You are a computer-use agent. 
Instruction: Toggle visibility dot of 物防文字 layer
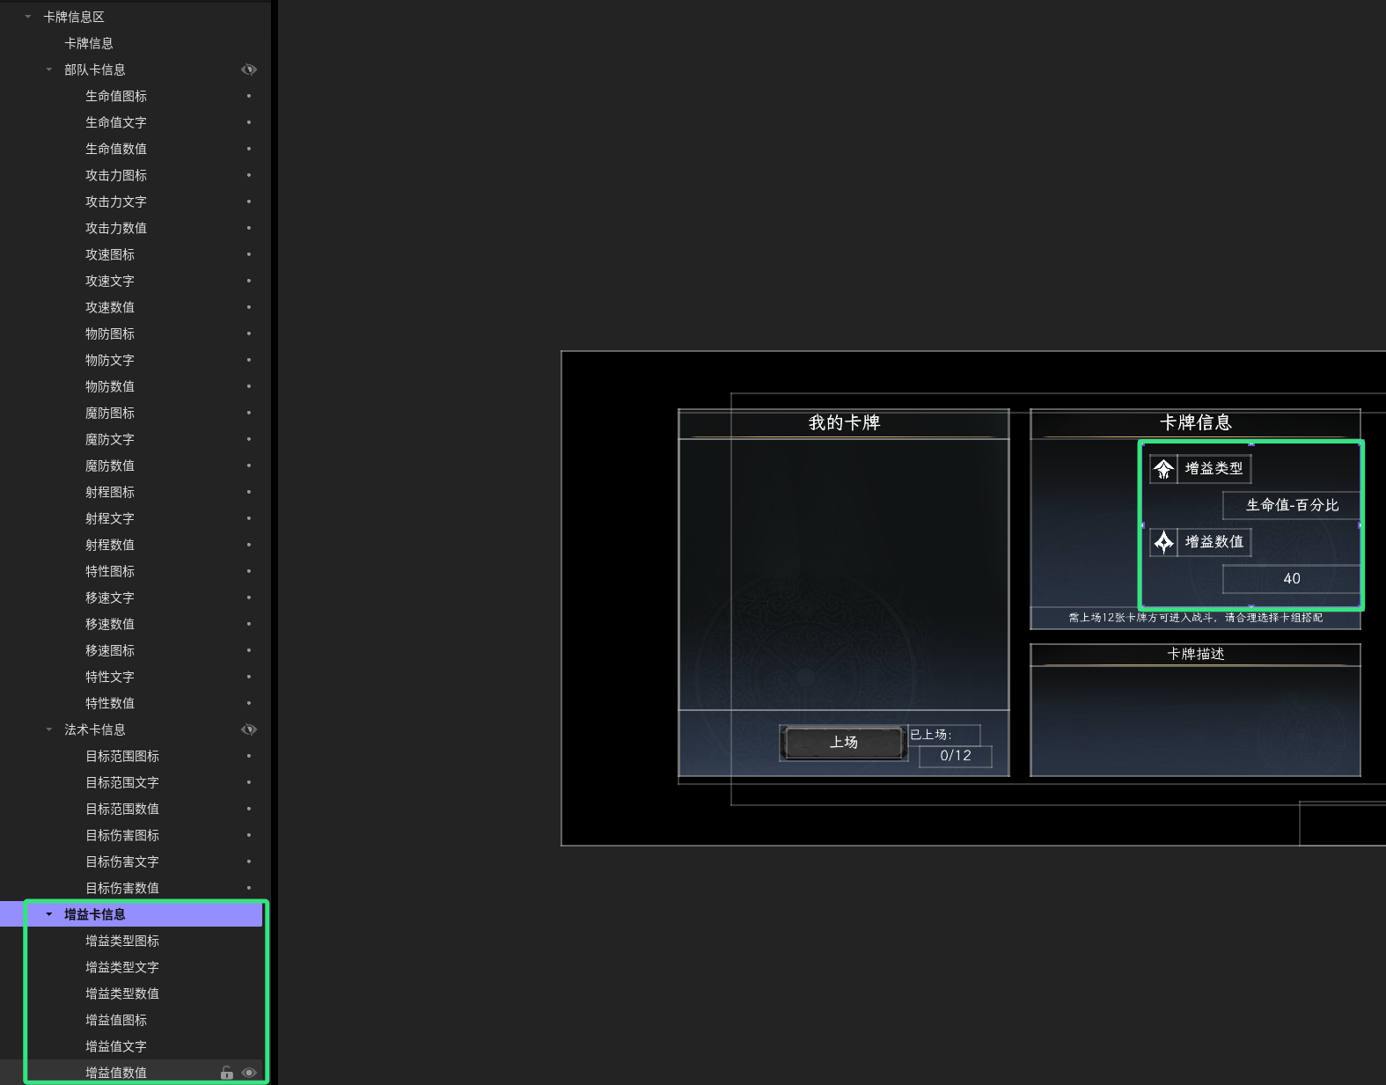249,360
